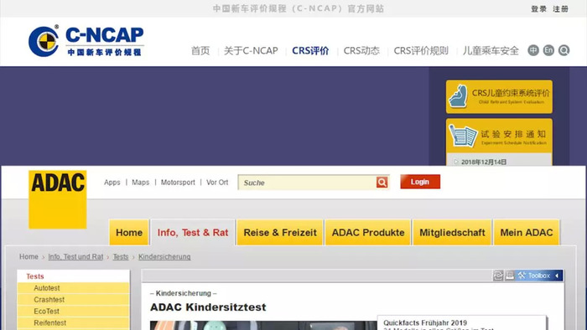Image resolution: width=587 pixels, height=330 pixels.
Task: Click the 注册 register link
Action: coord(560,9)
